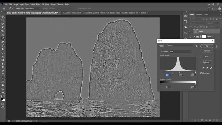The width and height of the screenshot is (222, 125).
Task: Click the midtone gamma slider handle
Action: pos(180,72)
